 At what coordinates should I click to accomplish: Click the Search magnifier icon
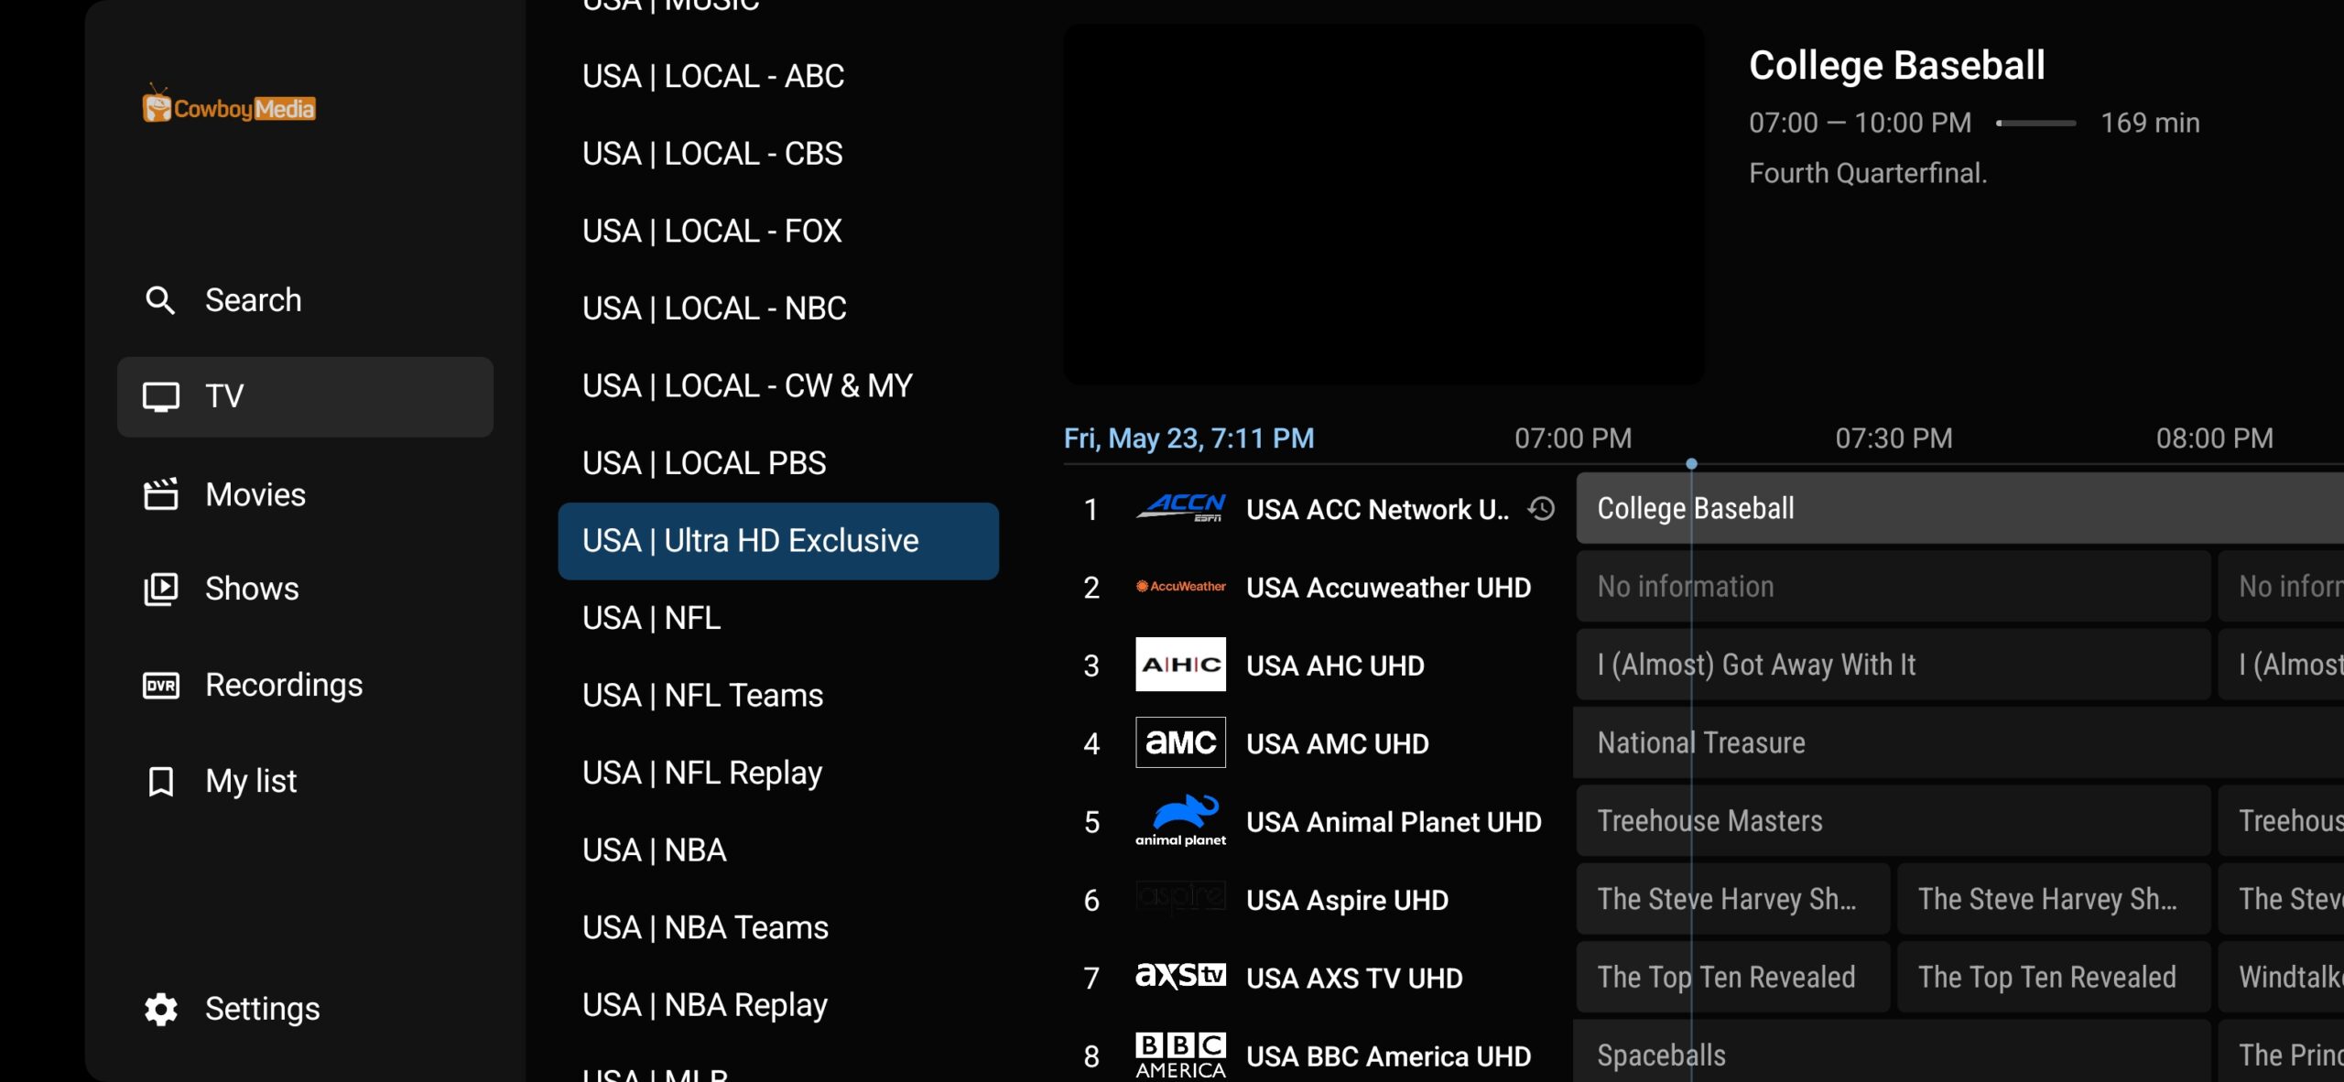160,300
